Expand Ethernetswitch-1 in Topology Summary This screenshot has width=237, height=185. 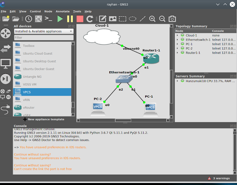(177, 40)
